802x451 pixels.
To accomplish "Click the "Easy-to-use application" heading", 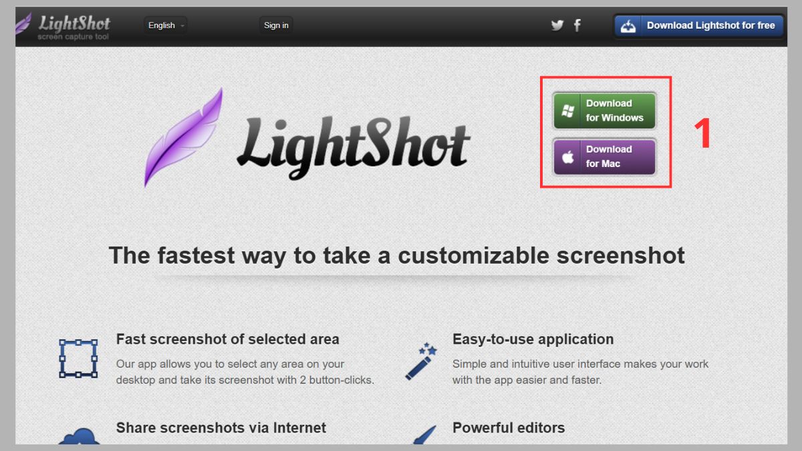I will (x=533, y=339).
